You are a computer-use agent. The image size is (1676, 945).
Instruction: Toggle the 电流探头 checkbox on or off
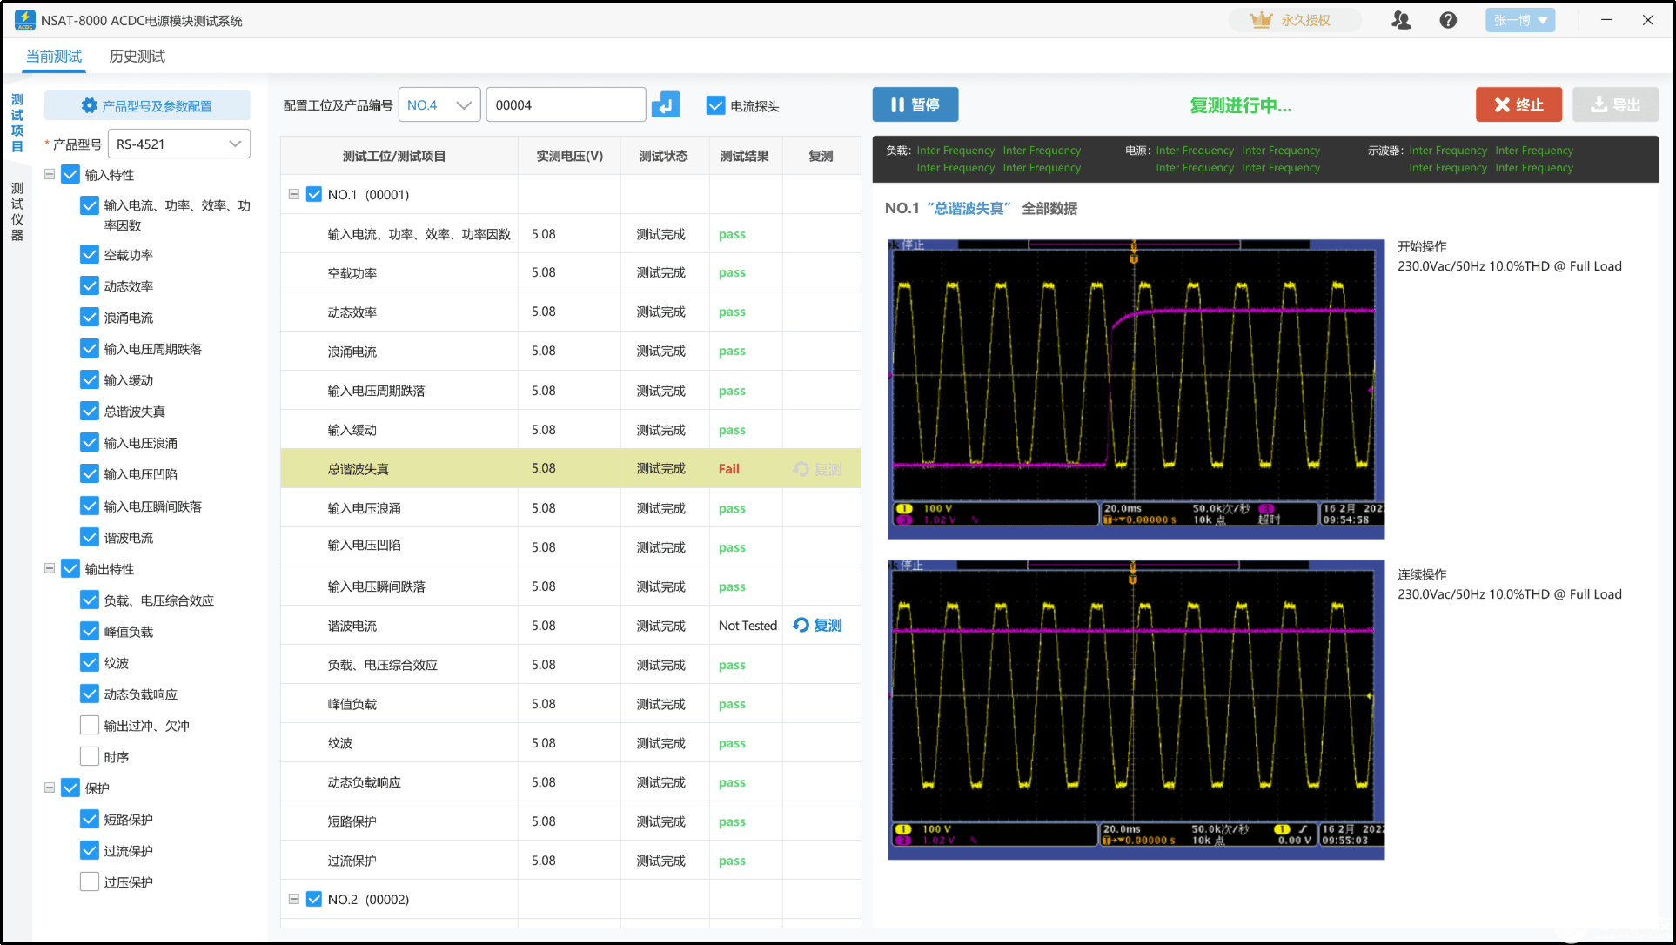point(714,104)
